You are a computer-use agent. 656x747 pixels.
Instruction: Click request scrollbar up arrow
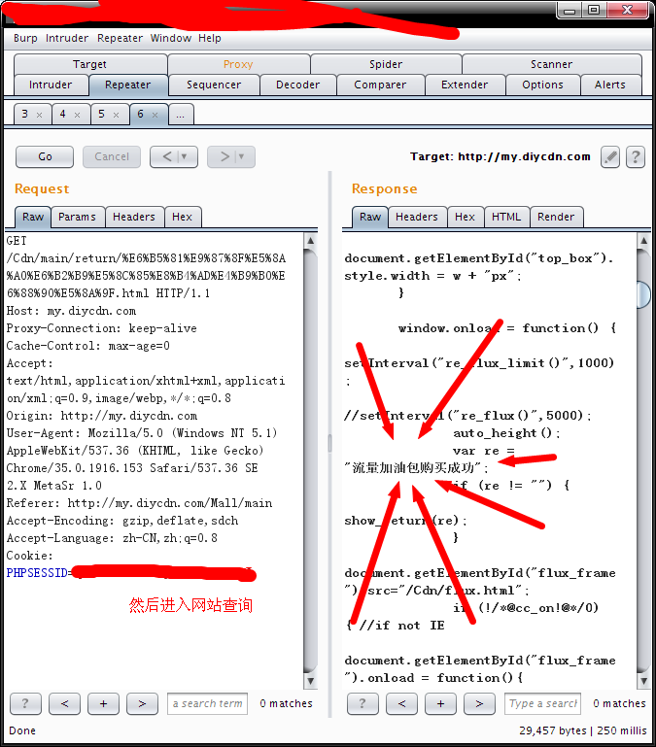click(310, 240)
